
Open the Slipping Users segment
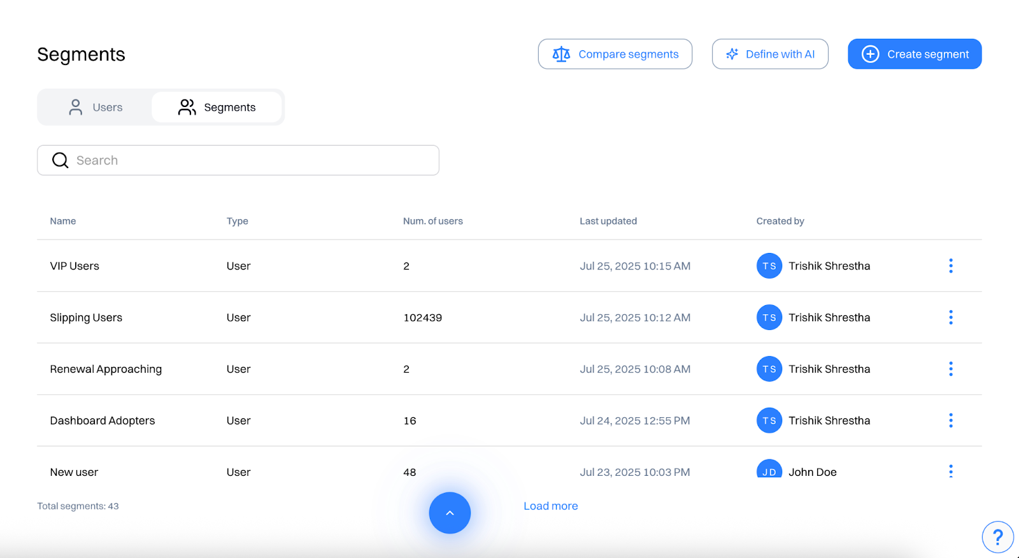tap(86, 317)
